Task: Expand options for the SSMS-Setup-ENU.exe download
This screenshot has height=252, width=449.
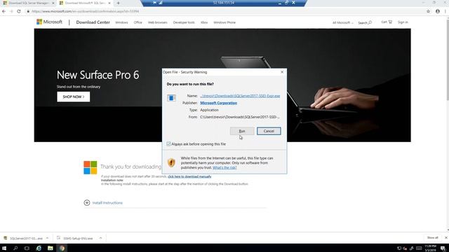Action: [100, 238]
